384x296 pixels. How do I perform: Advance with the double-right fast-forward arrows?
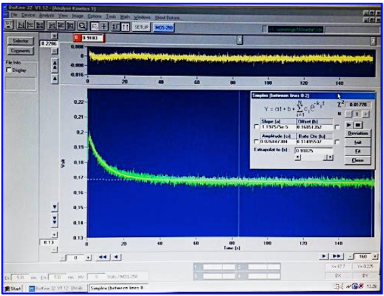(x=337, y=257)
